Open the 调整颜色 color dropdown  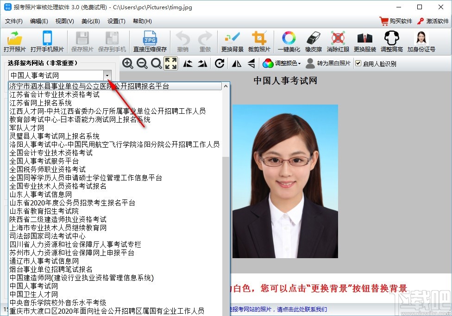(282, 63)
